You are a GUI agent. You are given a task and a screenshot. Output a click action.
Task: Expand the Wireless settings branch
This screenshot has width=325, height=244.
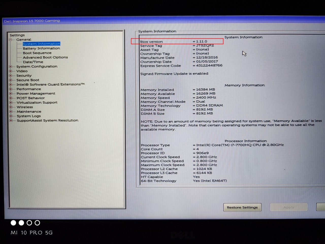[x=10, y=107]
